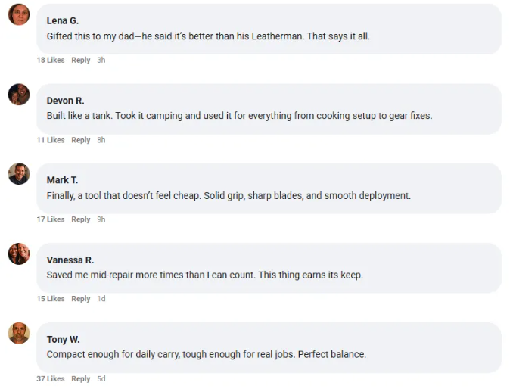The height and width of the screenshot is (392, 513).
Task: View the 15 Likes on Vanessa's comment
Action: 51,299
